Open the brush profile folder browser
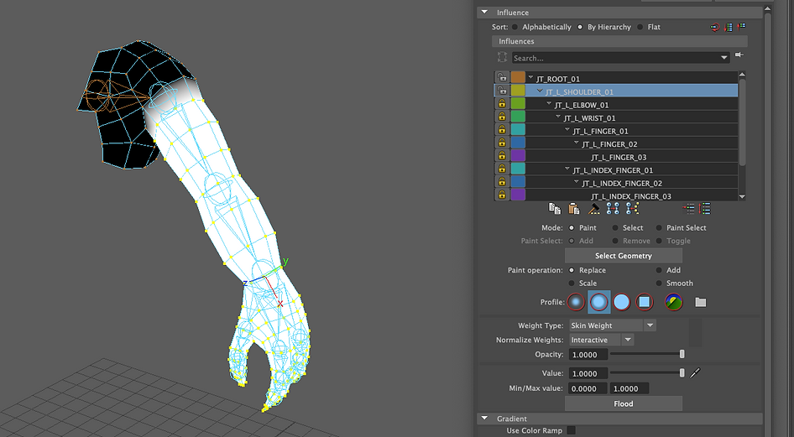Image resolution: width=794 pixels, height=437 pixels. (700, 302)
